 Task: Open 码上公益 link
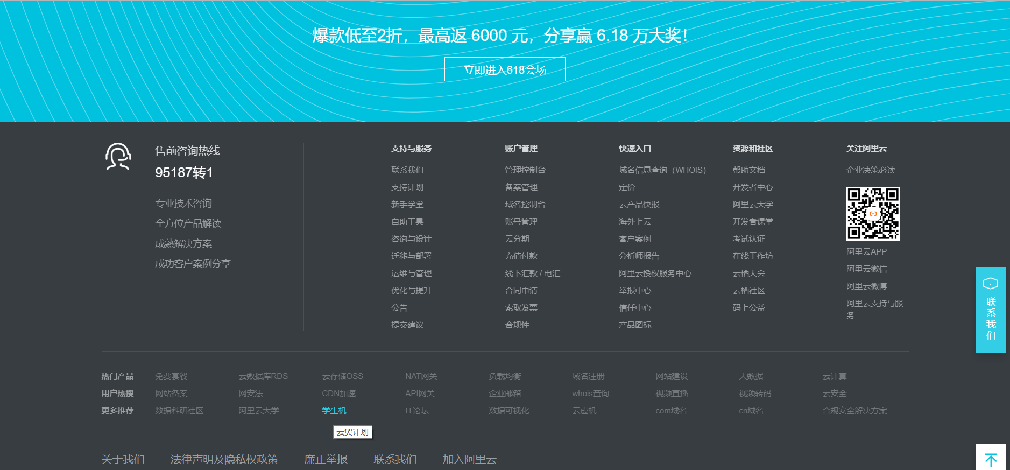pyautogui.click(x=748, y=308)
